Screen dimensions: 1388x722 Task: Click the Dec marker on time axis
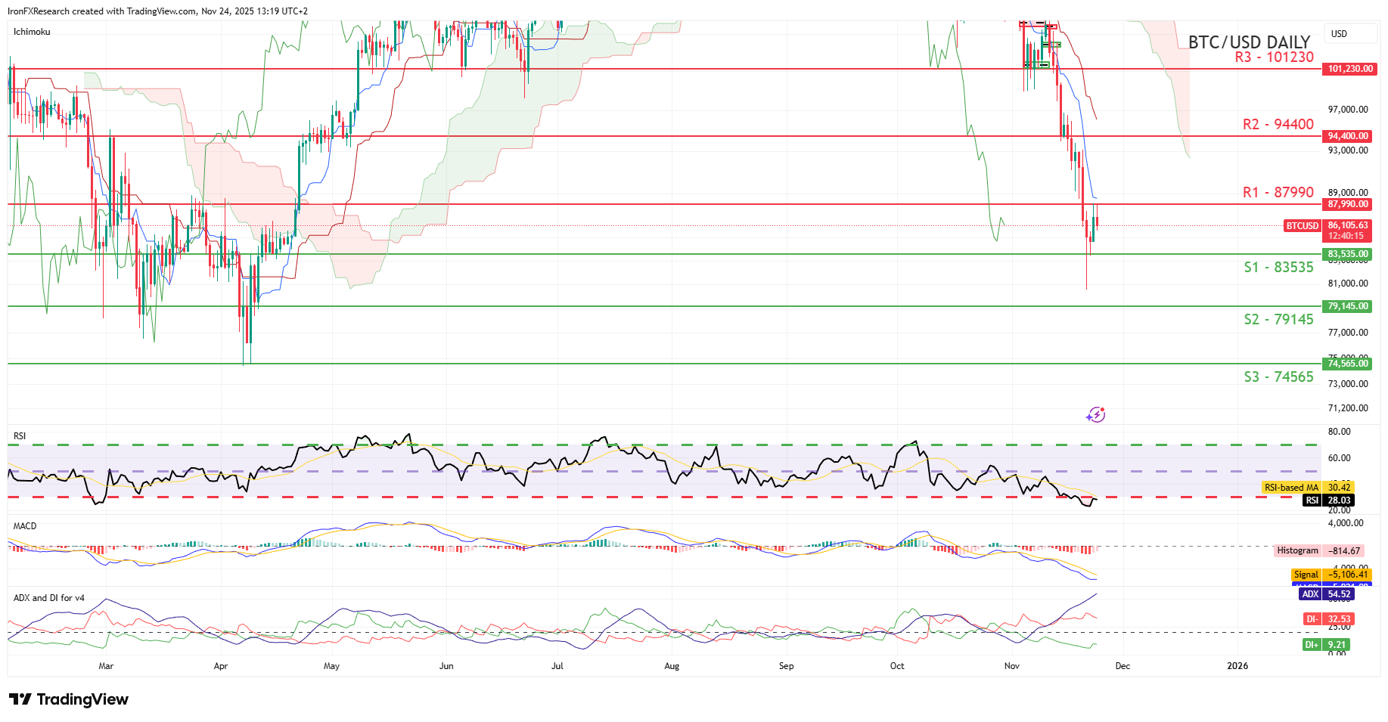1123,666
